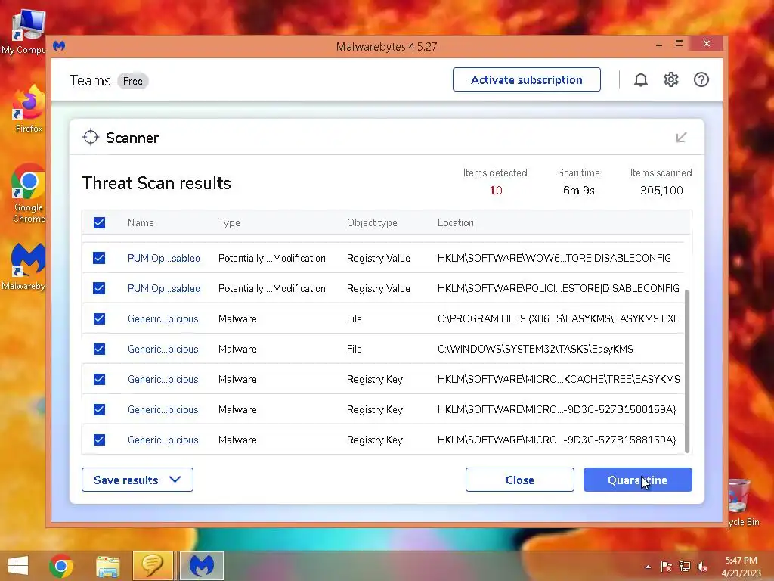Select the Malwarebytes taskbar button
Screen dimensions: 774x581
pos(201,566)
